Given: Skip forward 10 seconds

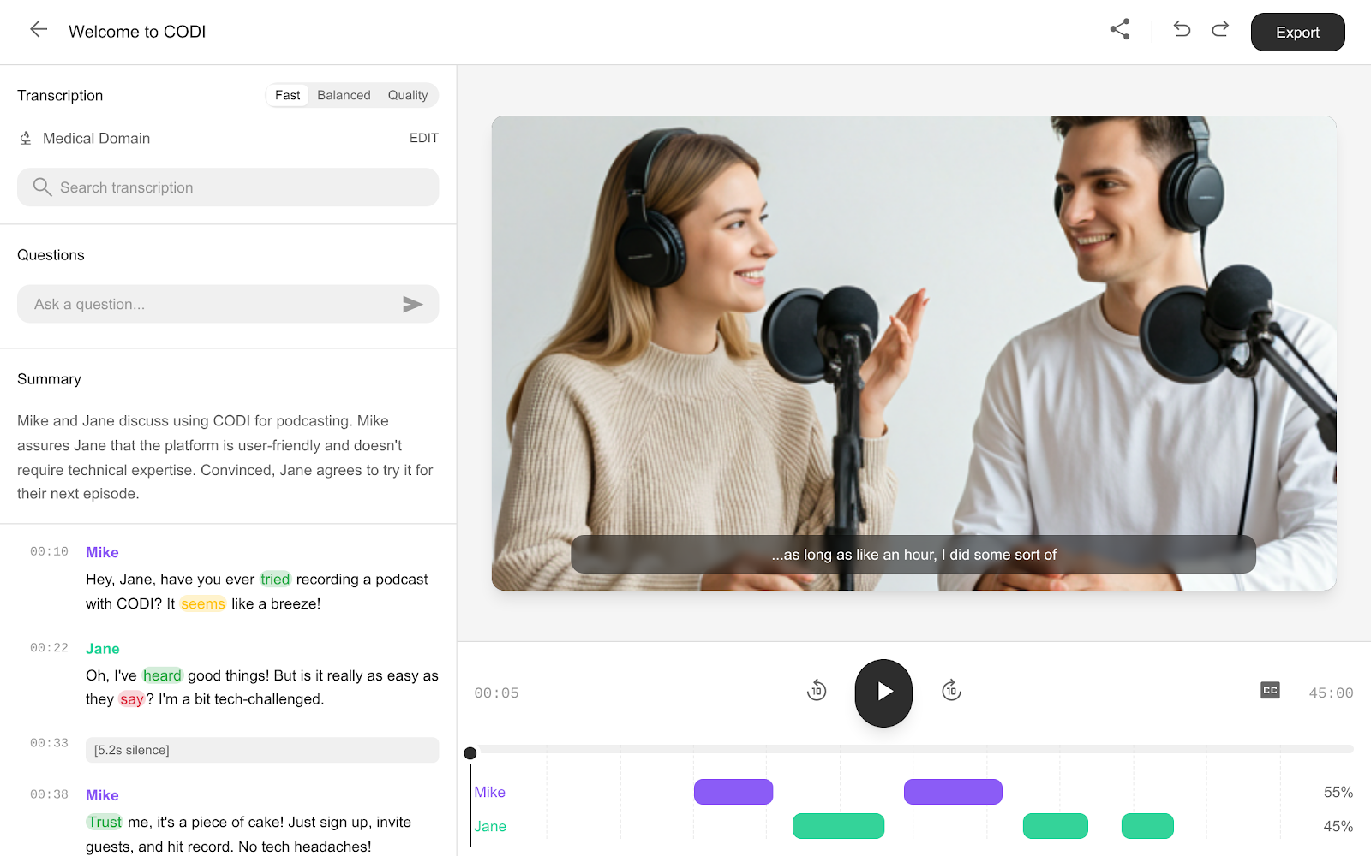Looking at the screenshot, I should pyautogui.click(x=951, y=692).
